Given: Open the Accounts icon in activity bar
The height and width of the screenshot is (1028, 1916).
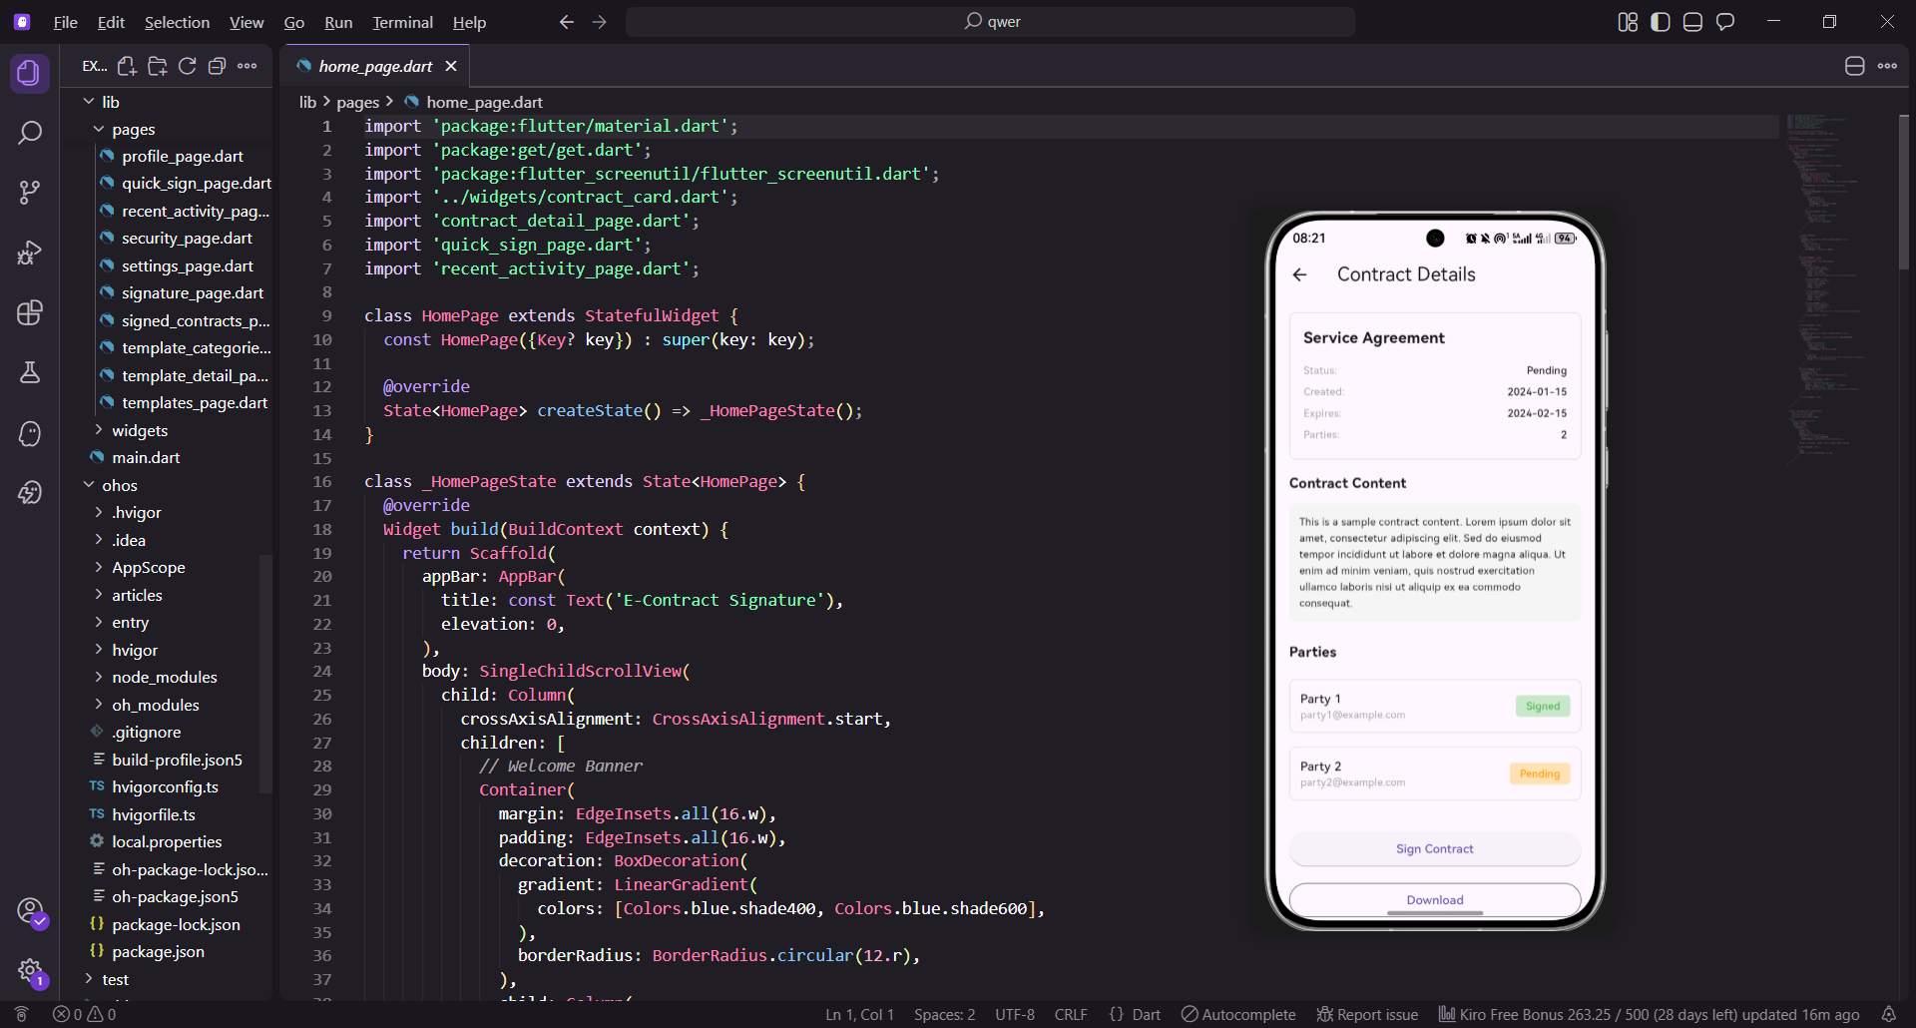Looking at the screenshot, I should 30,910.
